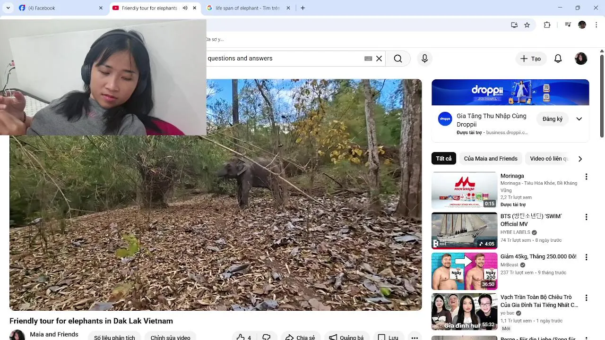
Task: Select the Video có liên quan chip
Action: coord(549,159)
